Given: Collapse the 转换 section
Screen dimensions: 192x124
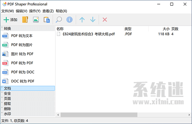Looking at the screenshot, I should (x=28, y=29).
